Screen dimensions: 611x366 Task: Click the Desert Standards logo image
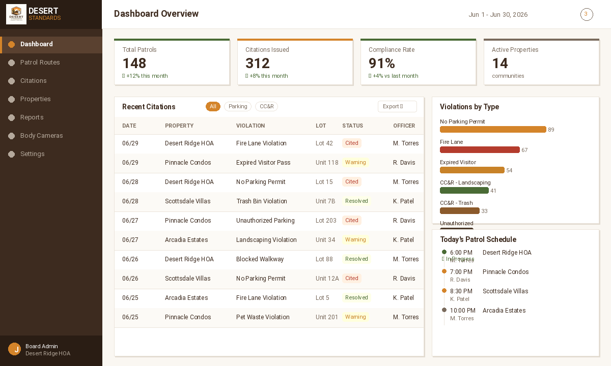click(16, 14)
